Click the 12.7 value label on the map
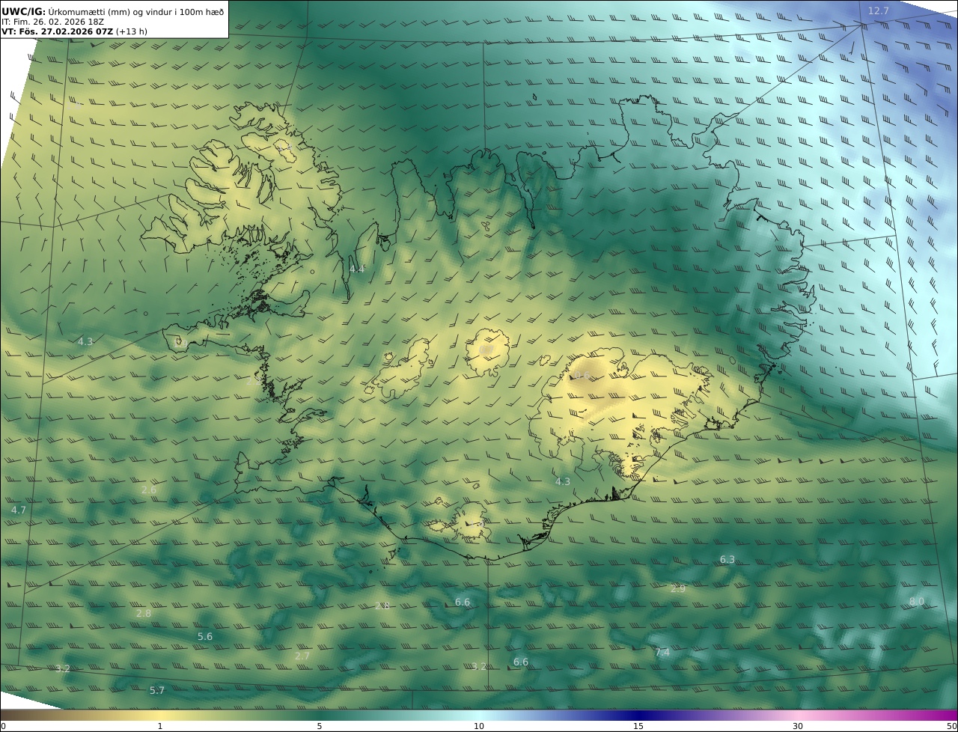The image size is (958, 732). point(879,10)
